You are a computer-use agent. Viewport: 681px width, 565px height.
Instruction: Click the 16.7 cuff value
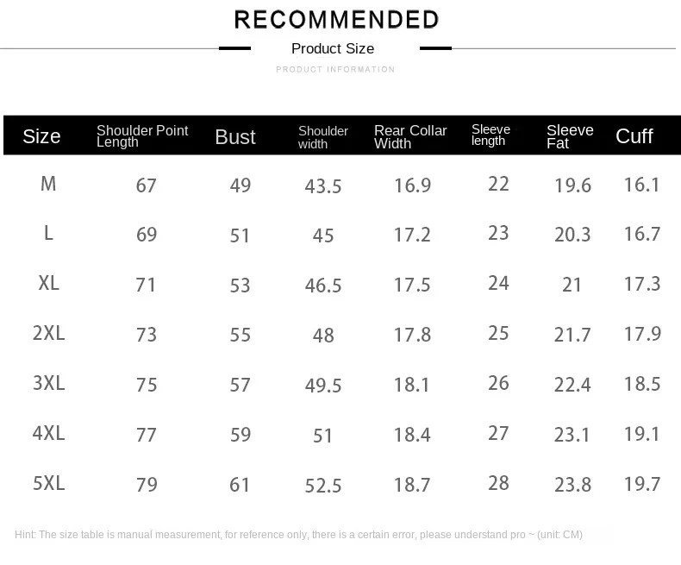point(642,235)
